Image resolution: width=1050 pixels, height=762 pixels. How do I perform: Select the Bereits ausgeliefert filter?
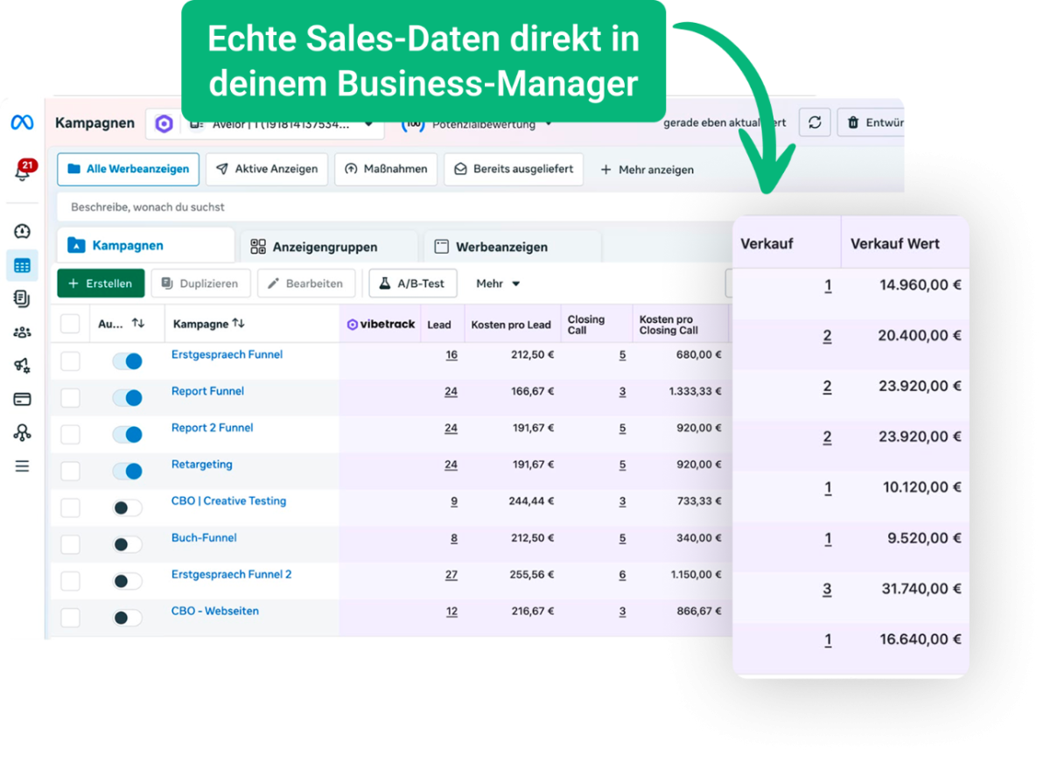point(514,169)
